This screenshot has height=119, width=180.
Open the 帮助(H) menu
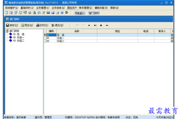pyautogui.click(x=114, y=8)
